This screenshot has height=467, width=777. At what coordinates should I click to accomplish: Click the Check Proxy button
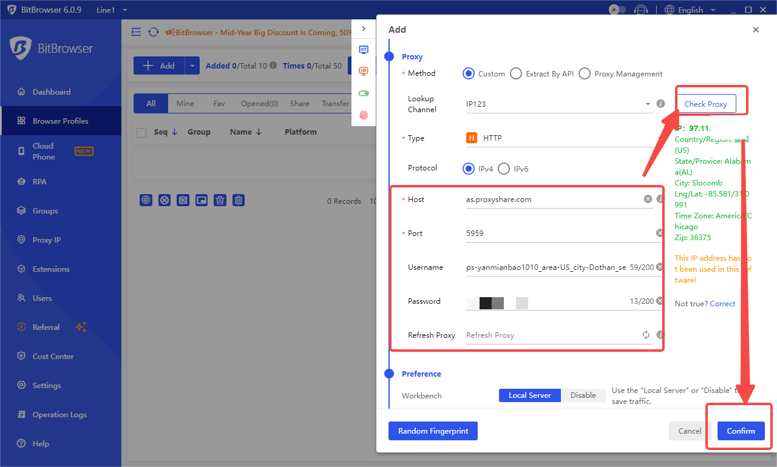tap(705, 104)
